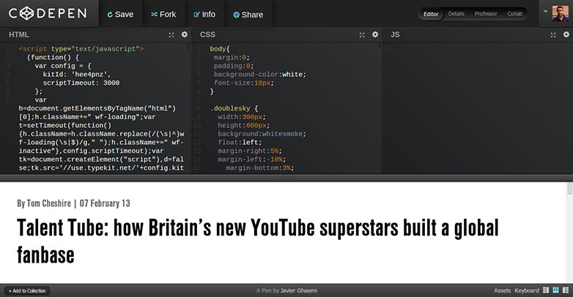Click the script type tag line

point(81,49)
